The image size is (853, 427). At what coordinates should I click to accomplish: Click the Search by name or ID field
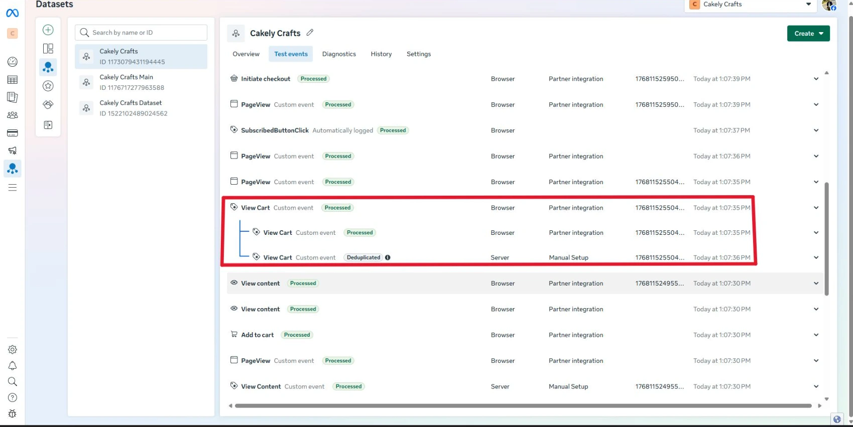(146, 33)
